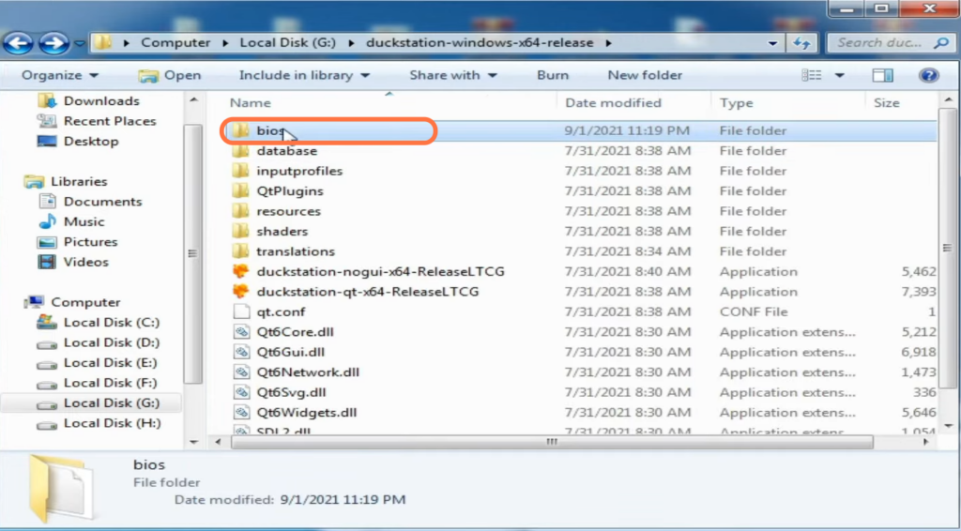Open the address bar history dropdown arrow
The width and height of the screenshot is (961, 531).
click(x=773, y=43)
